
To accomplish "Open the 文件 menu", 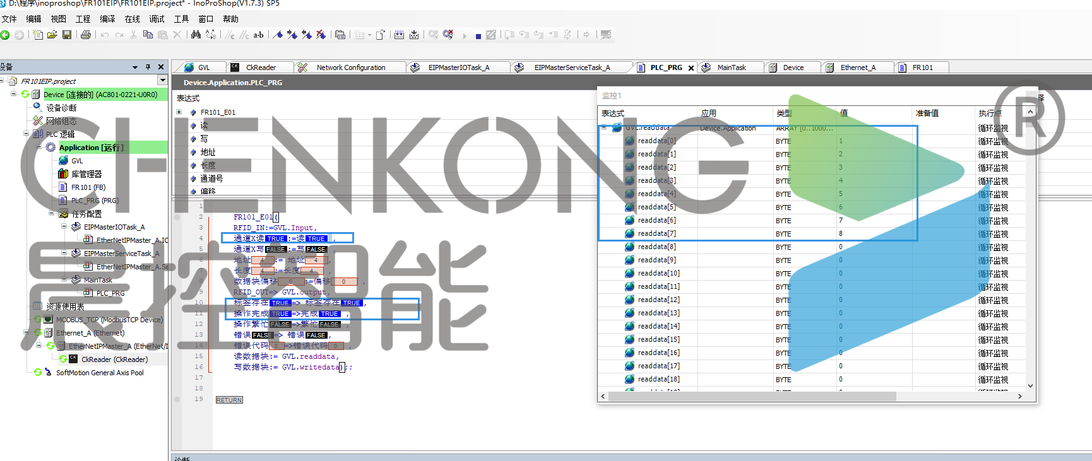I will [x=9, y=19].
